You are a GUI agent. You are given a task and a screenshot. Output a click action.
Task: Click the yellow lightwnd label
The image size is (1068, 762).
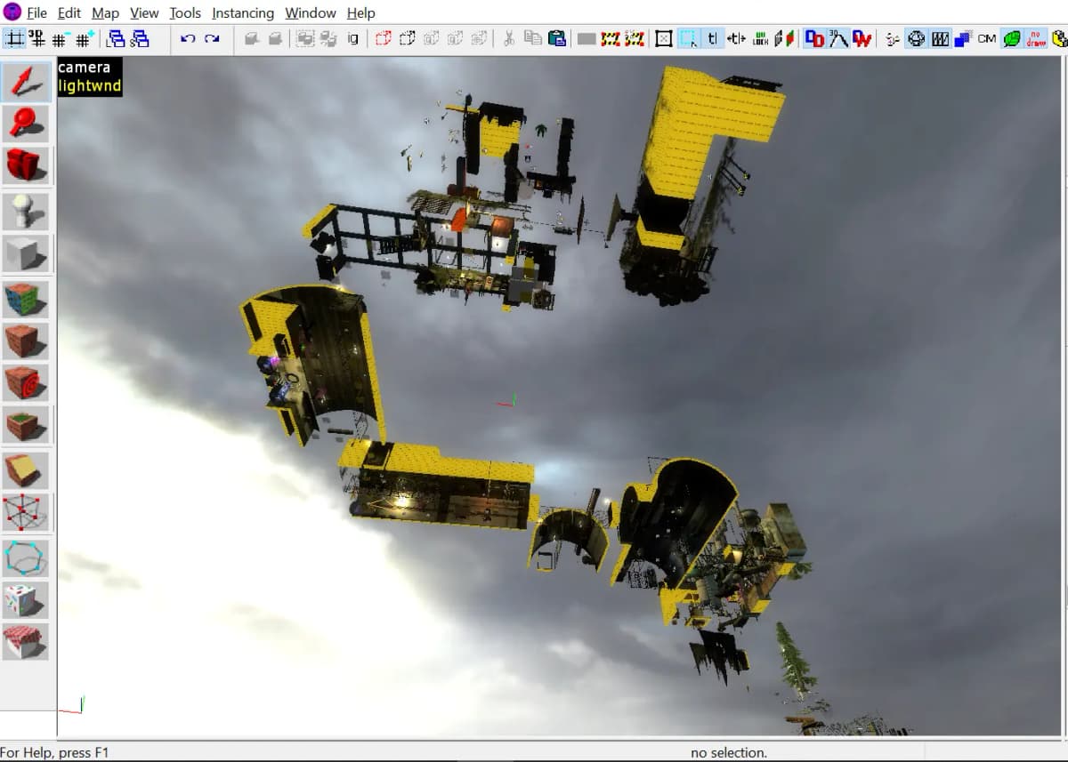89,86
